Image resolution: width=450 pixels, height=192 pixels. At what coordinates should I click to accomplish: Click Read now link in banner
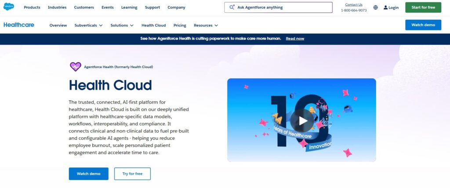(x=295, y=39)
